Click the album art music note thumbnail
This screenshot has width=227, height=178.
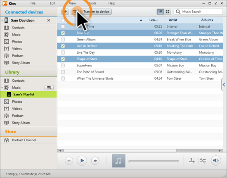[118, 161]
